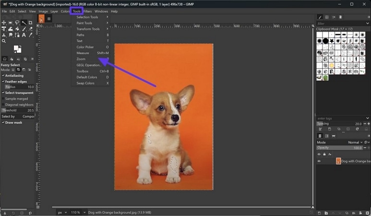
Task: Open the Colors menu
Action: pos(65,11)
